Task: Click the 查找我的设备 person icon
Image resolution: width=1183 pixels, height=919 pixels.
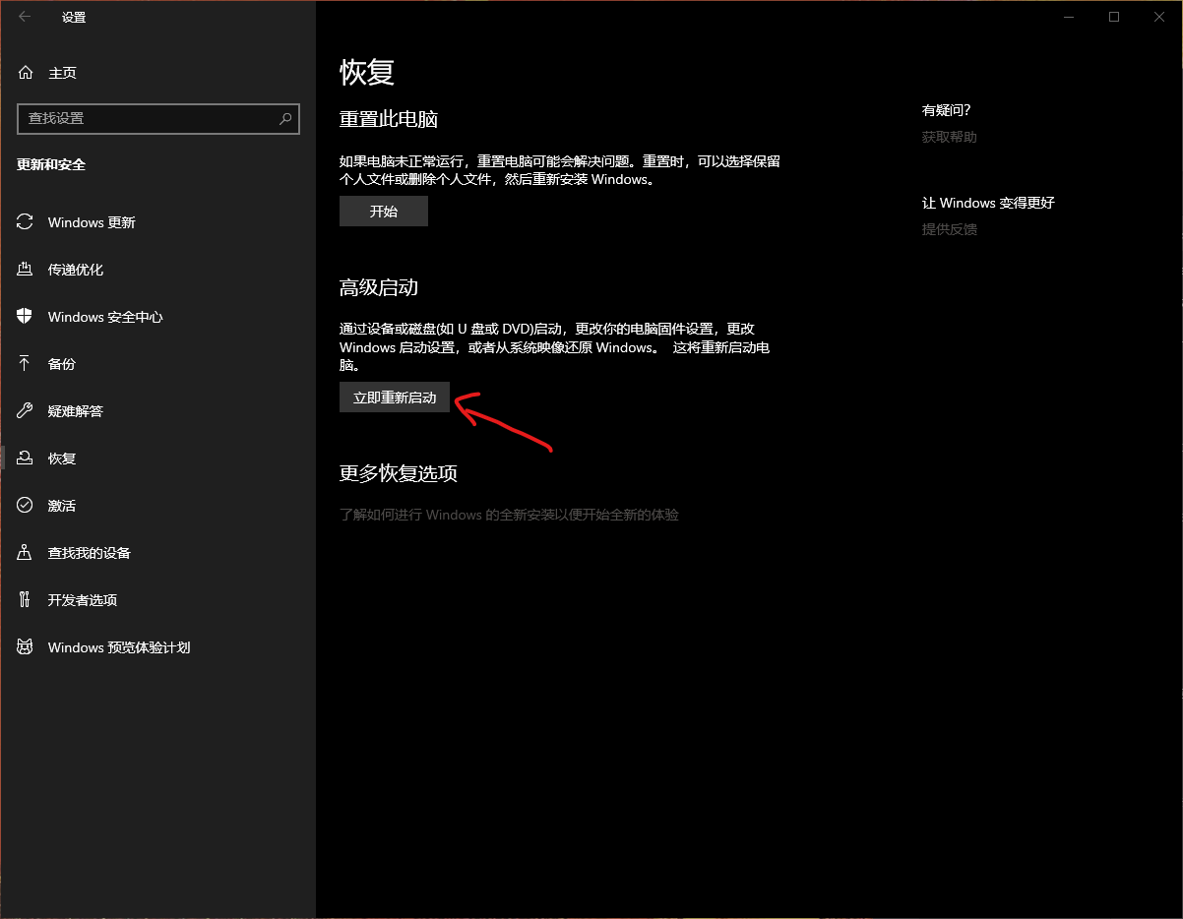Action: (x=26, y=553)
